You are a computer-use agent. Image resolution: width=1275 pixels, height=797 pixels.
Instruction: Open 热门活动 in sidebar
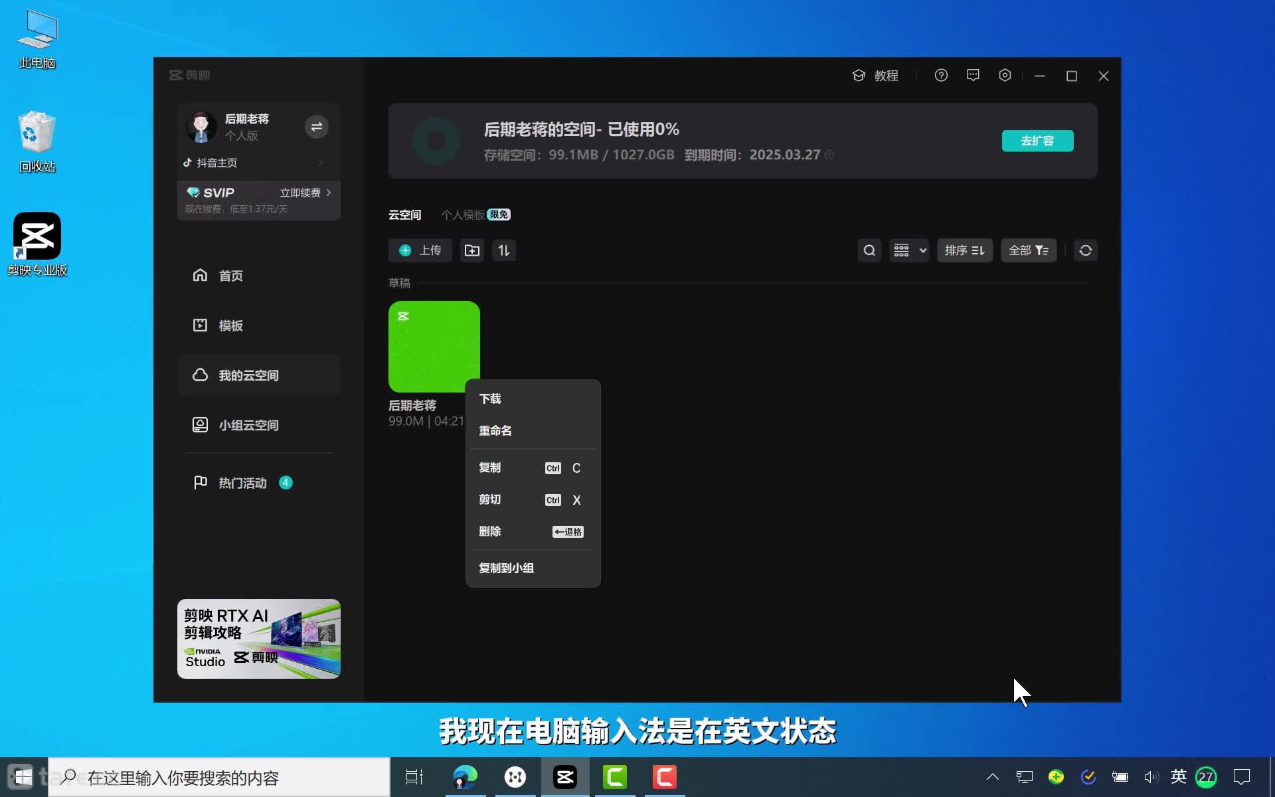258,483
